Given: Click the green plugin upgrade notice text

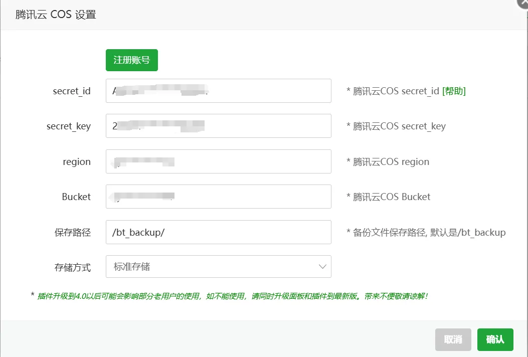Looking at the screenshot, I should pyautogui.click(x=233, y=296).
